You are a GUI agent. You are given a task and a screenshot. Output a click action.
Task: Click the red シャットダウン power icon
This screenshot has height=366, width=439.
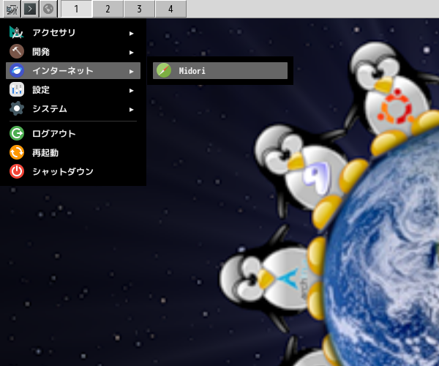(x=17, y=171)
